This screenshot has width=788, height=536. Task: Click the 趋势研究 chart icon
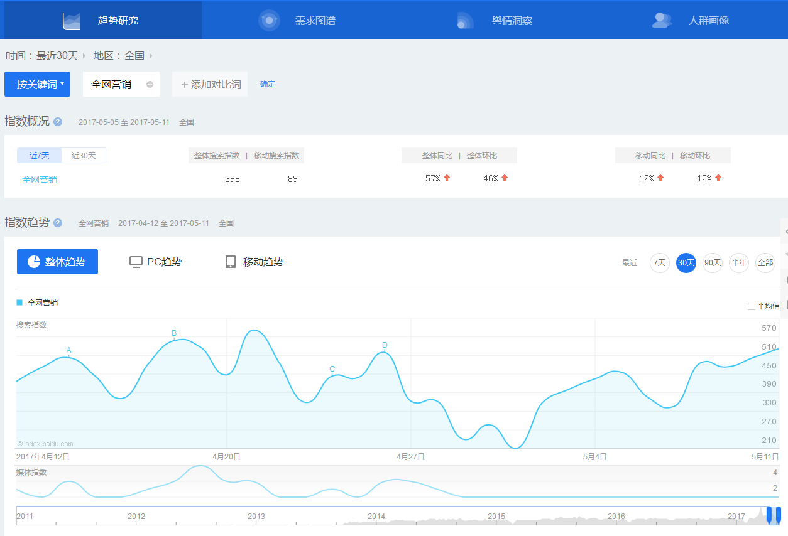click(72, 21)
